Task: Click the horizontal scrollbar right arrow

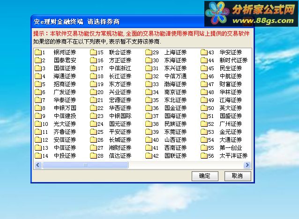Action: tap(247, 165)
